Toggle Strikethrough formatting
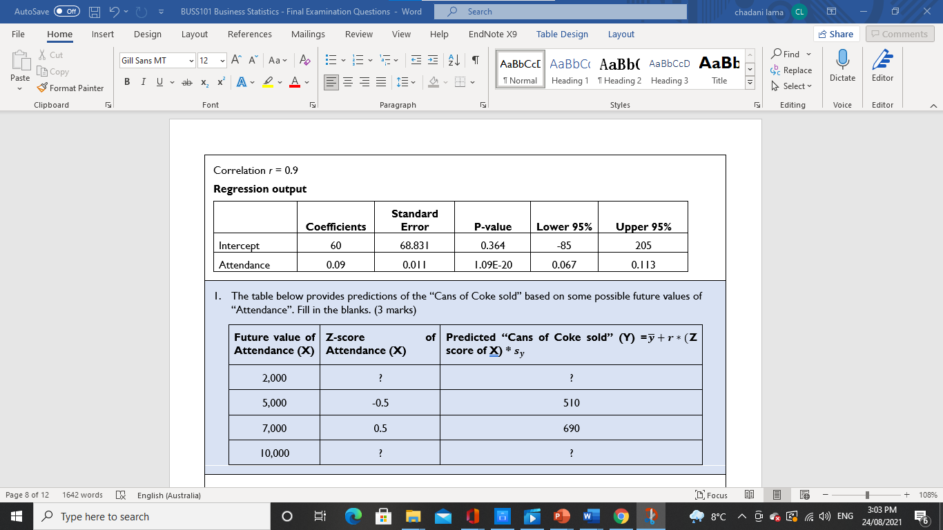This screenshot has height=530, width=943. pos(186,82)
